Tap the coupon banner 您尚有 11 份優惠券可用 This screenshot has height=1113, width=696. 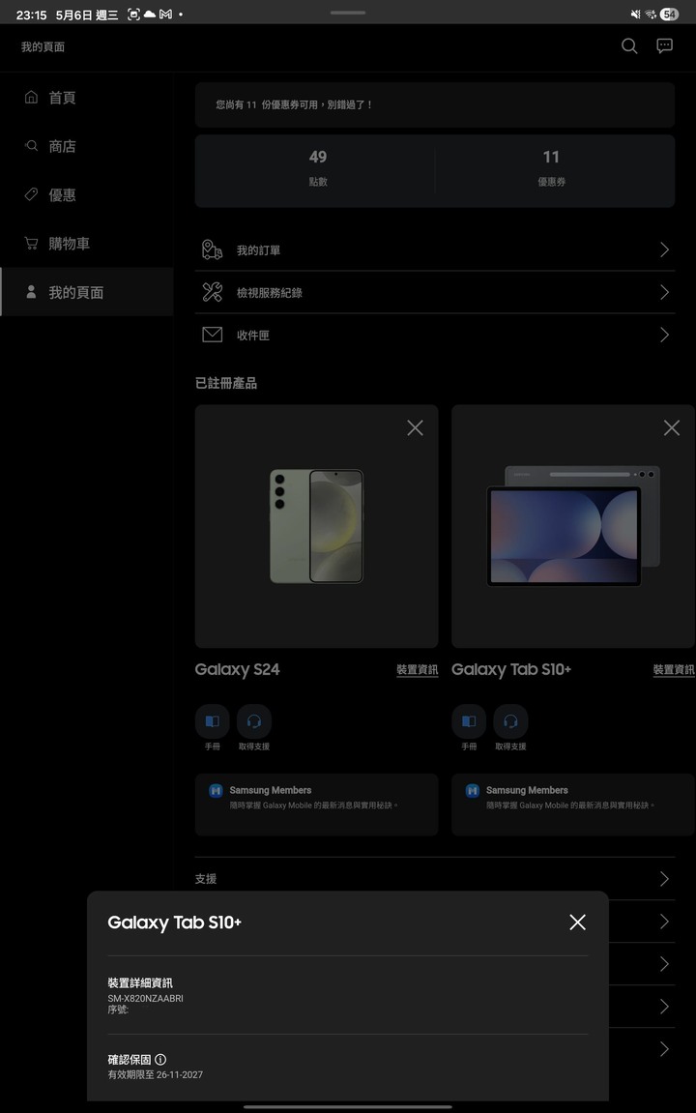click(x=434, y=104)
